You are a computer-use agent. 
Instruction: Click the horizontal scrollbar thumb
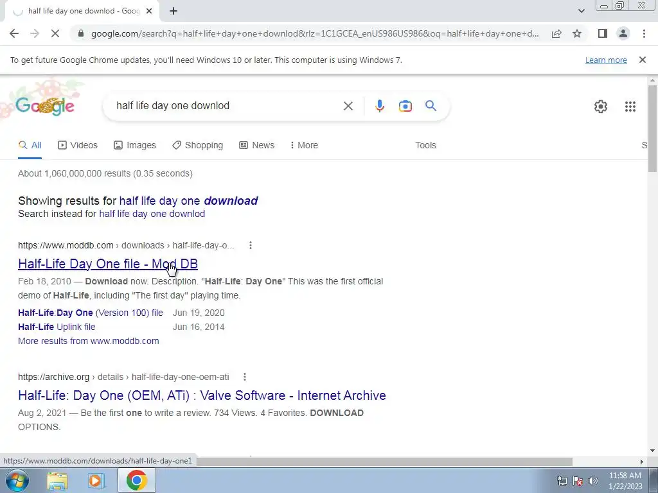(x=384, y=462)
